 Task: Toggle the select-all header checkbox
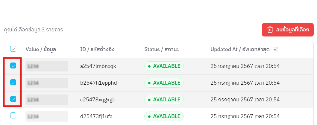click(13, 49)
